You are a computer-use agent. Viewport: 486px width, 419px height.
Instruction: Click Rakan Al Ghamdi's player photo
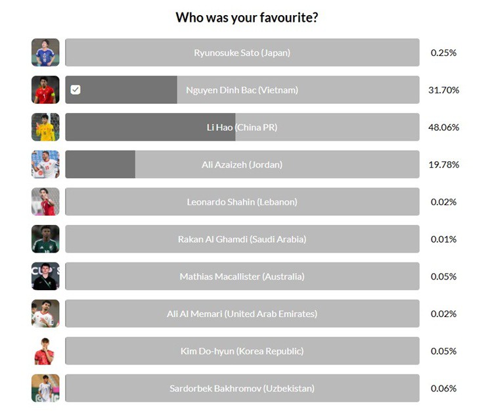[45, 239]
